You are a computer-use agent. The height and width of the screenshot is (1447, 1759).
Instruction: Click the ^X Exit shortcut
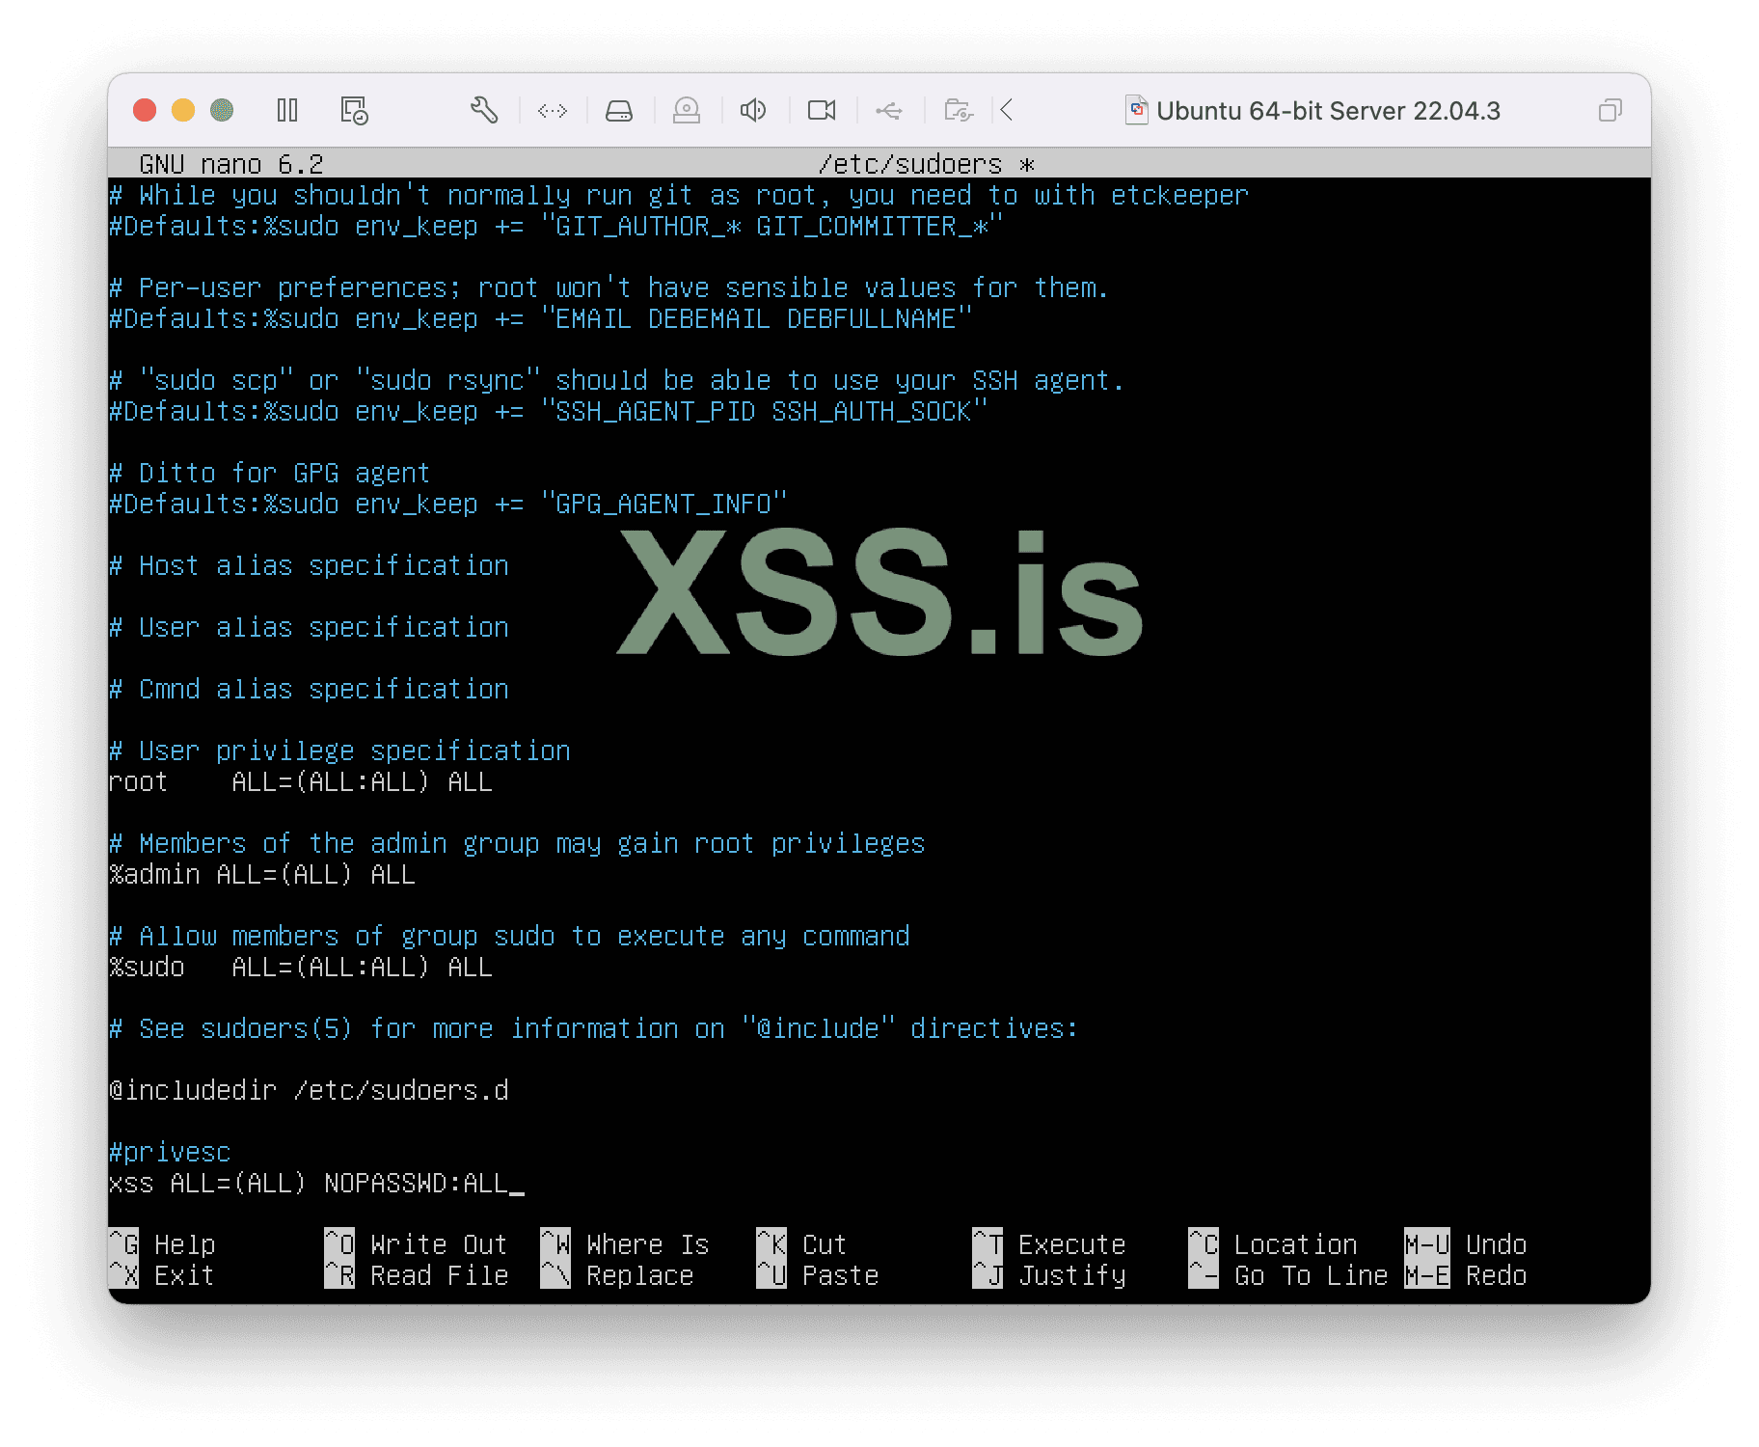(162, 1275)
